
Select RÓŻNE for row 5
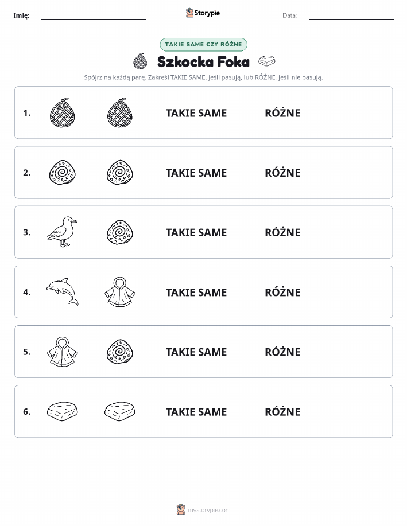click(x=282, y=352)
